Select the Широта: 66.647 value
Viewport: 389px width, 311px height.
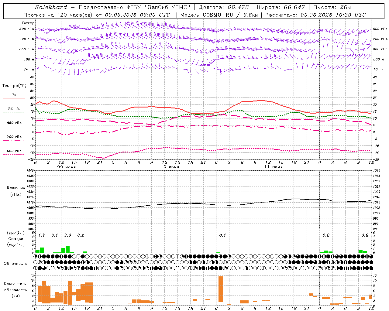click(281, 7)
